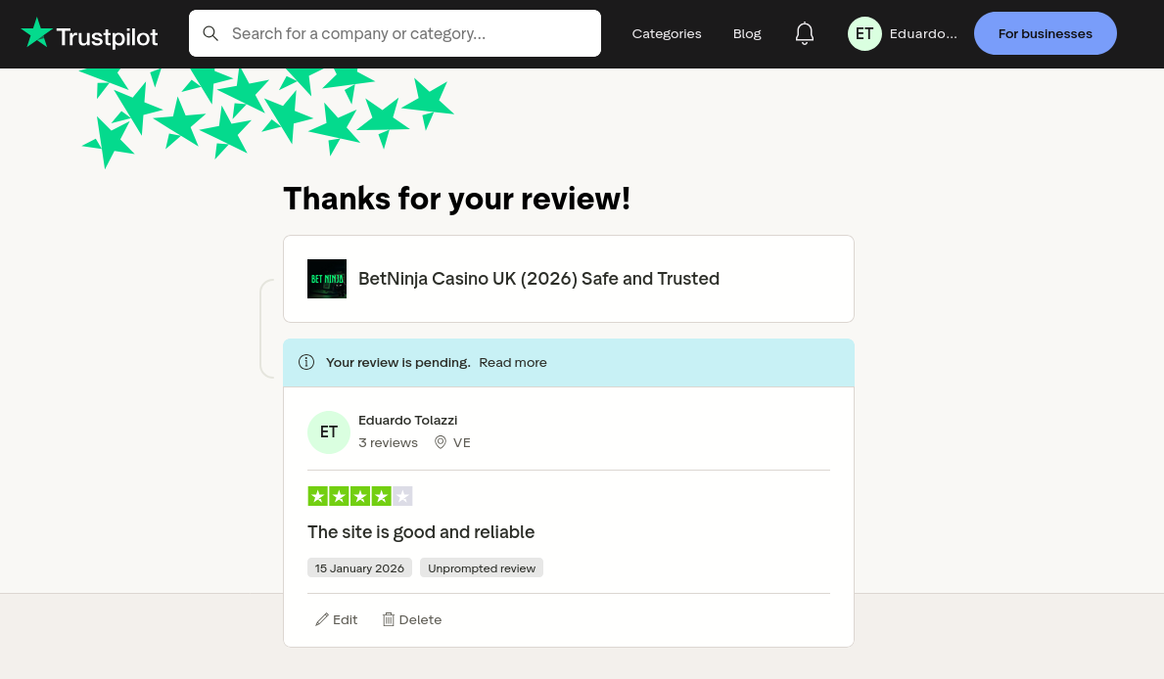This screenshot has height=679, width=1164.
Task: Open BetNinja Casino UK company link
Action: click(539, 278)
